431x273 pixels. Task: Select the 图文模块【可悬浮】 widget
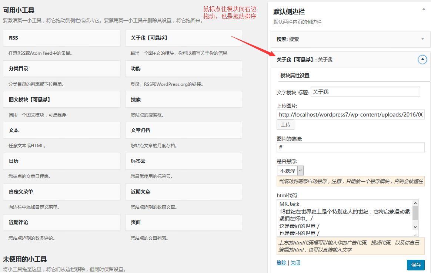tap(61, 100)
